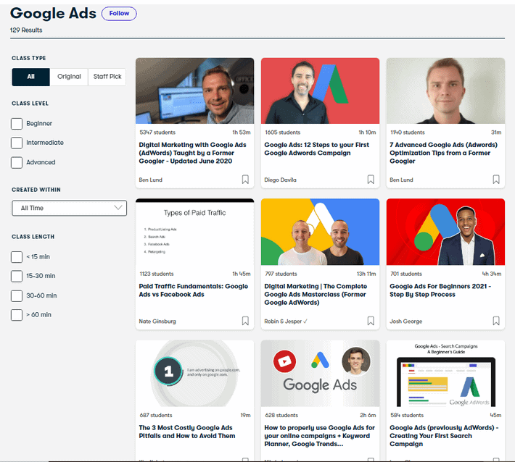
Task: Open title How to properly use Google Ads
Action: point(320,436)
